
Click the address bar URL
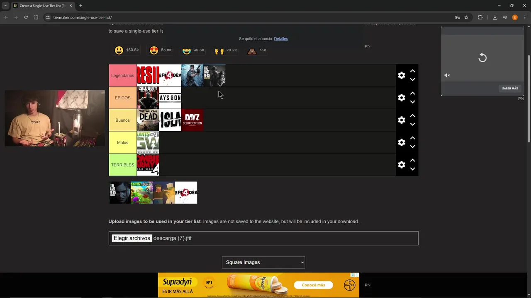(83, 17)
